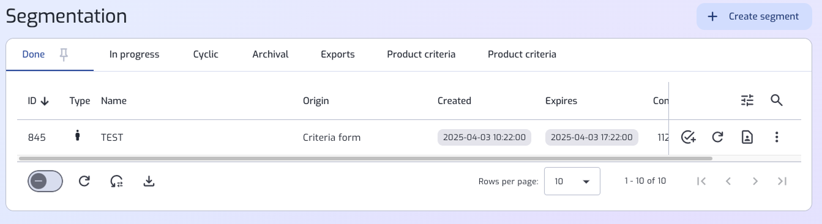Click the table search magnifier icon
This screenshot has height=224, width=822.
coord(777,100)
